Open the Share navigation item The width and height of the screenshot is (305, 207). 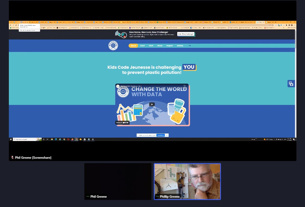tap(160, 46)
